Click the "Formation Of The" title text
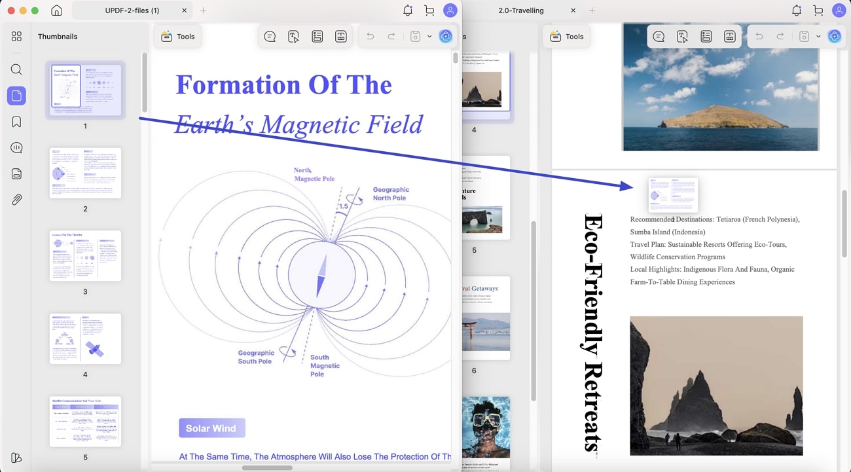The height and width of the screenshot is (472, 851). click(283, 84)
